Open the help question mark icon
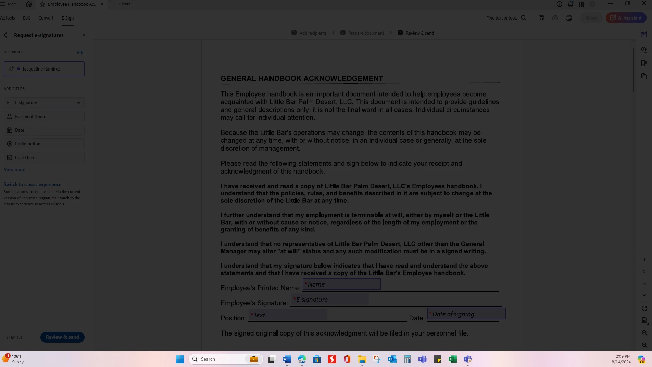 click(559, 4)
